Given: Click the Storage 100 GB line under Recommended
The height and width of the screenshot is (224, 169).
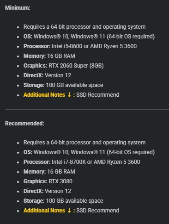Looking at the screenshot, I should pyautogui.click(x=63, y=201).
